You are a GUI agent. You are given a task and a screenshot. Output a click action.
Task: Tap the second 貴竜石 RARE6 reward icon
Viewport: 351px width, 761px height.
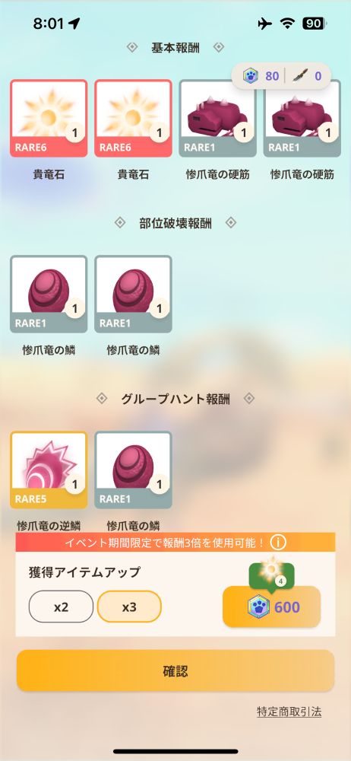pos(133,119)
